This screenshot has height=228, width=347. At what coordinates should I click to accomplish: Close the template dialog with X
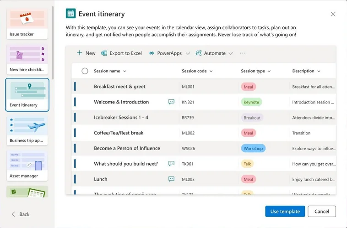(x=333, y=14)
